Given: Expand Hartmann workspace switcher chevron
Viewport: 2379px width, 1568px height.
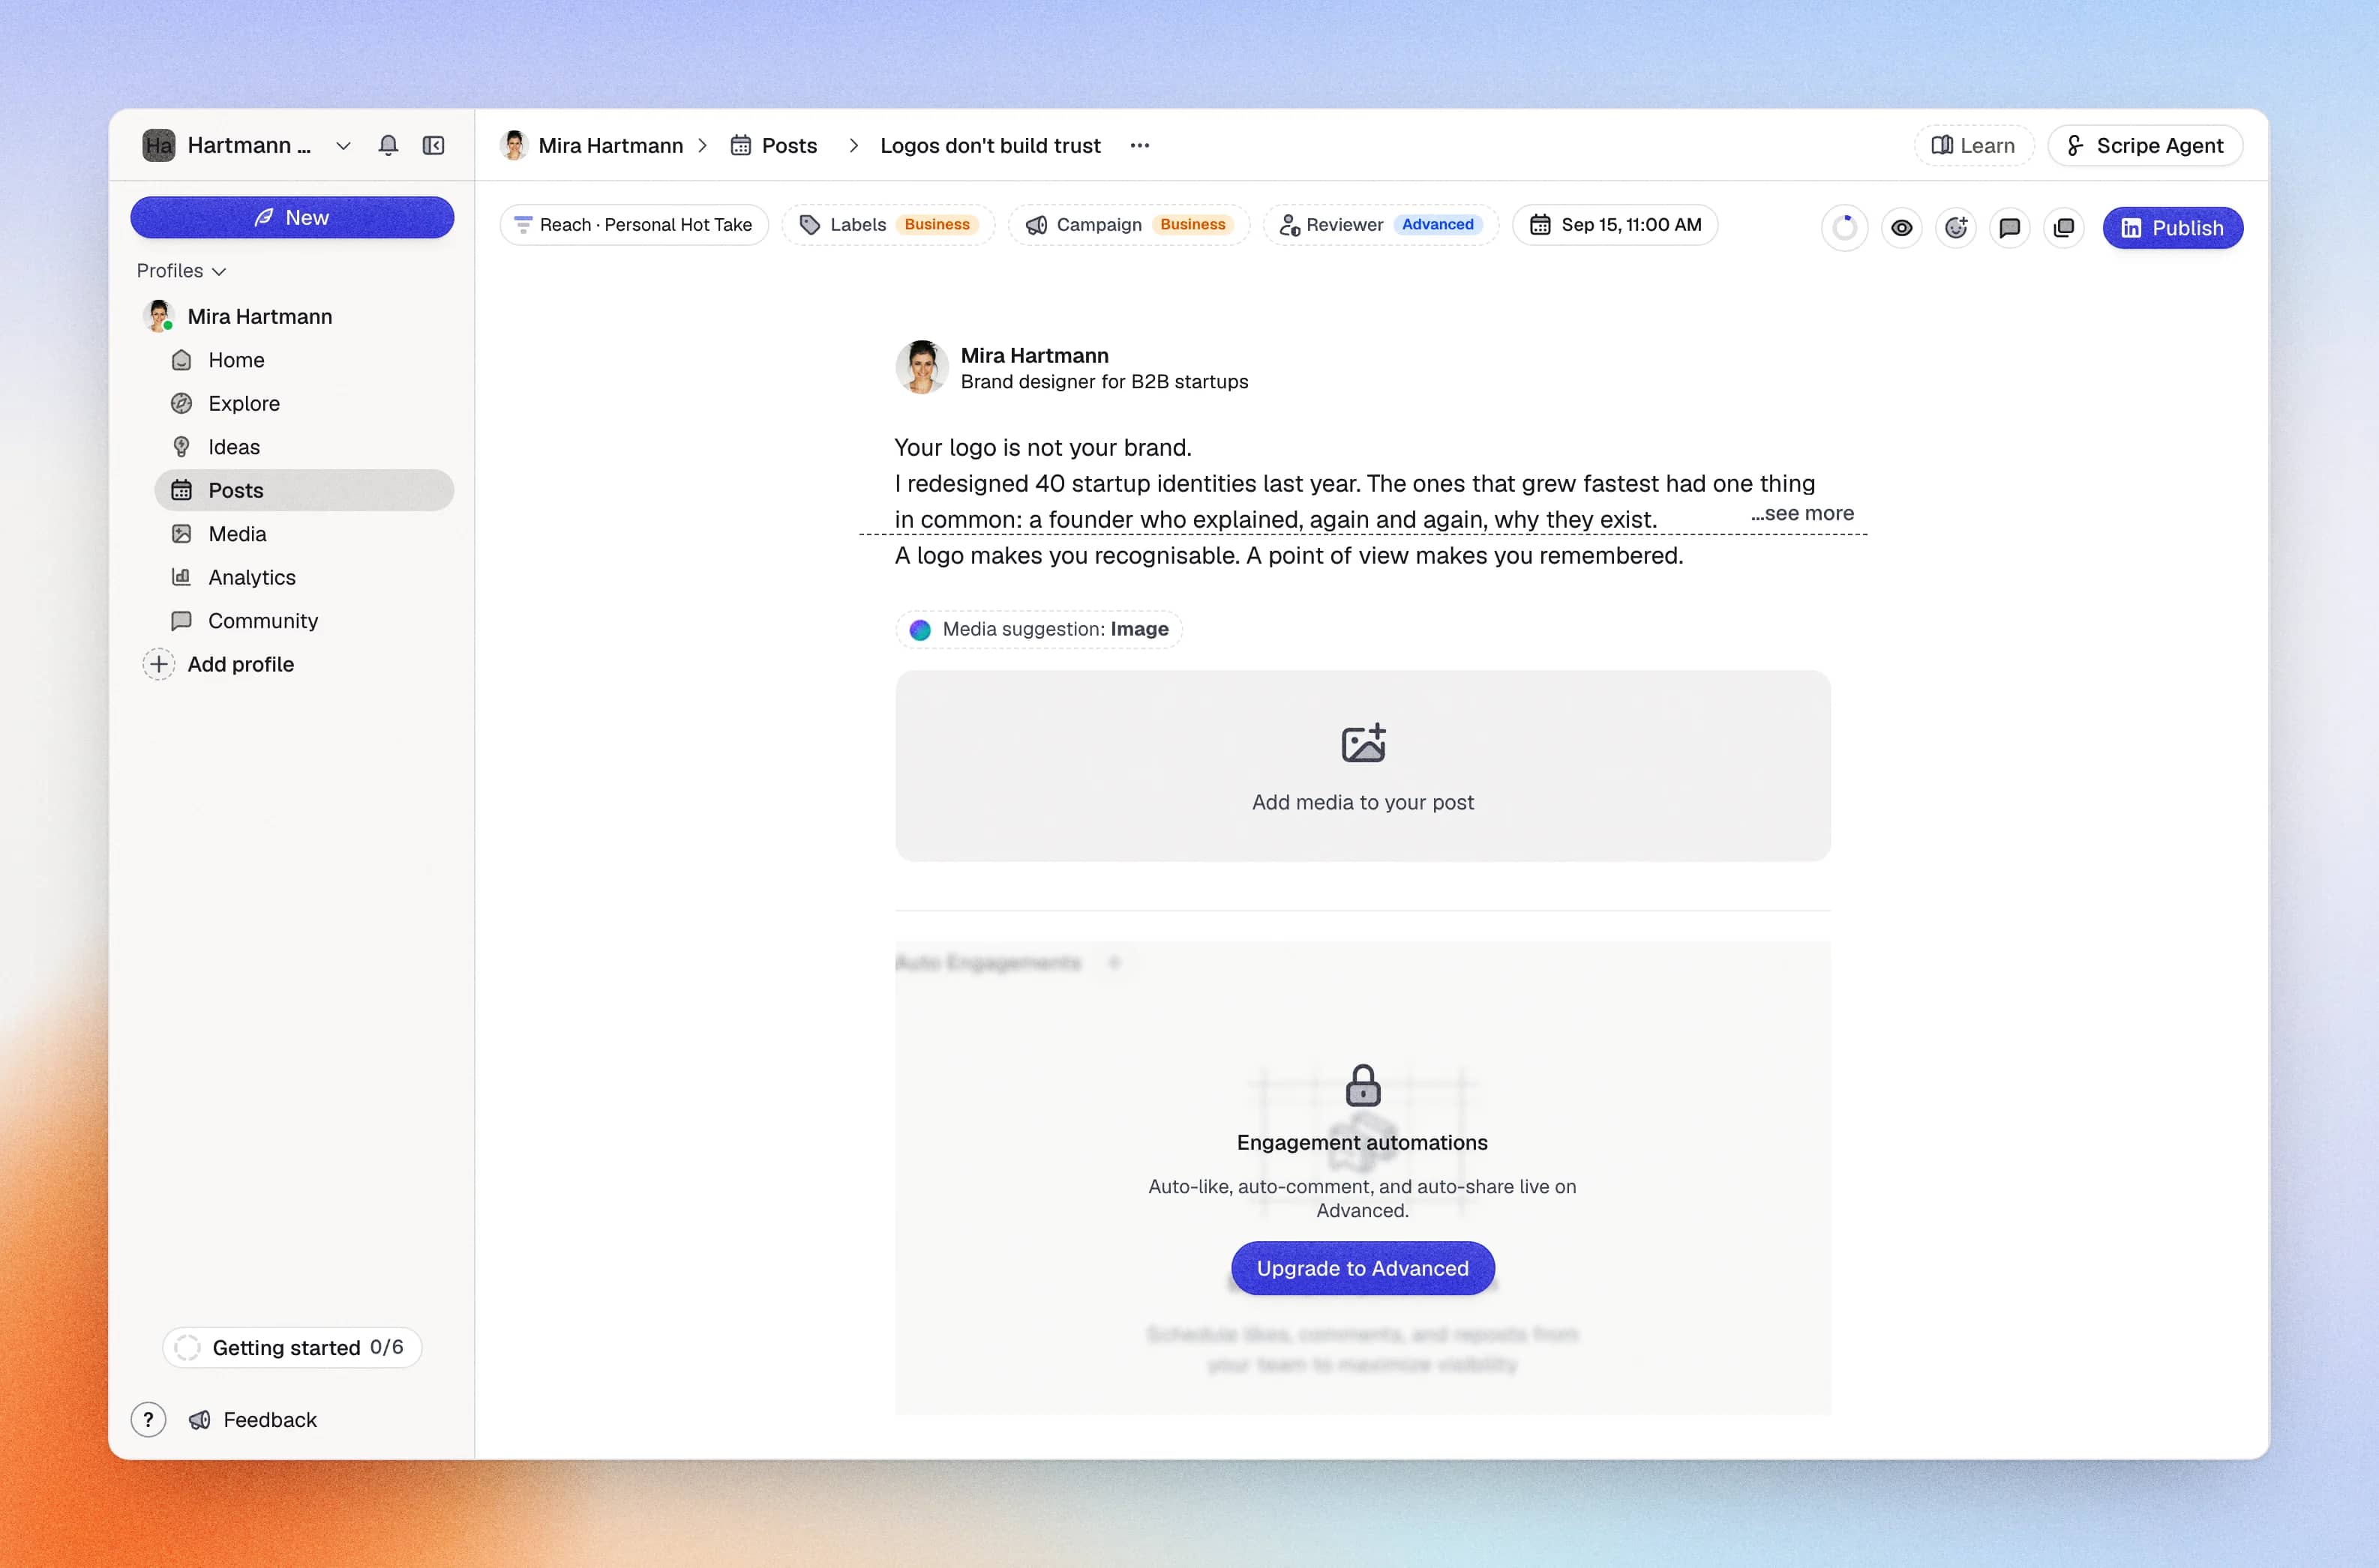Looking at the screenshot, I should click(343, 145).
